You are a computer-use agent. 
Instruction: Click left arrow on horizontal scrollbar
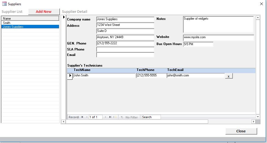(x=63, y=121)
